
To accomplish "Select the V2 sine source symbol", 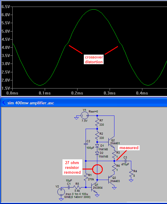I will pyautogui.click(x=61, y=192).
